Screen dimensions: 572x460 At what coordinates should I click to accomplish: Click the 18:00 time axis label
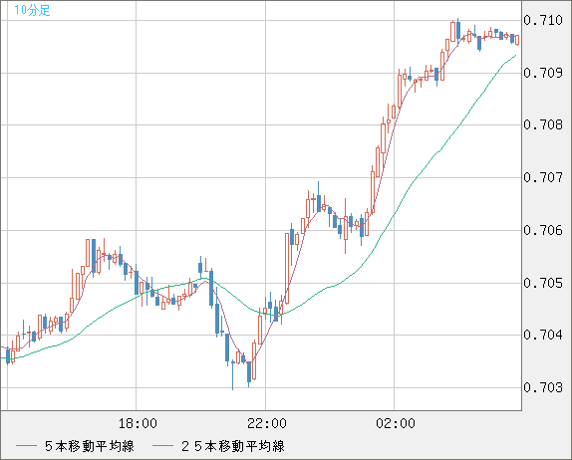(x=138, y=423)
